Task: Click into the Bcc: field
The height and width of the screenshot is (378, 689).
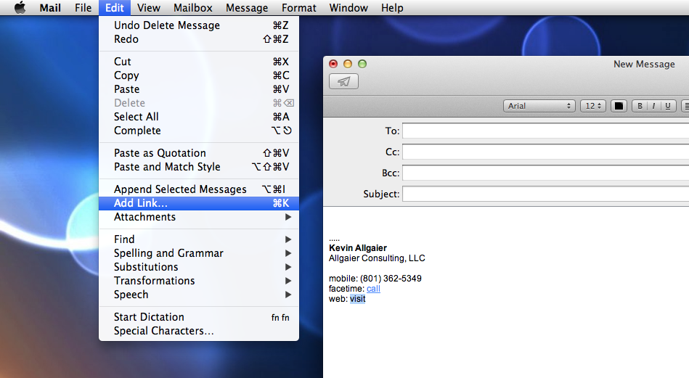Action: point(546,173)
